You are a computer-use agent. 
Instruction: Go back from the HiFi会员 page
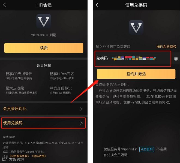point(5,5)
